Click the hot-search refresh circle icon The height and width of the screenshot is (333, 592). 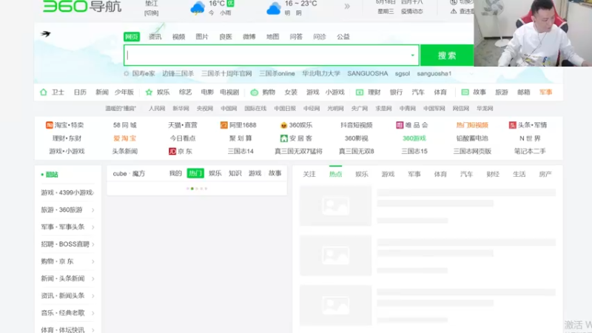pos(127,73)
